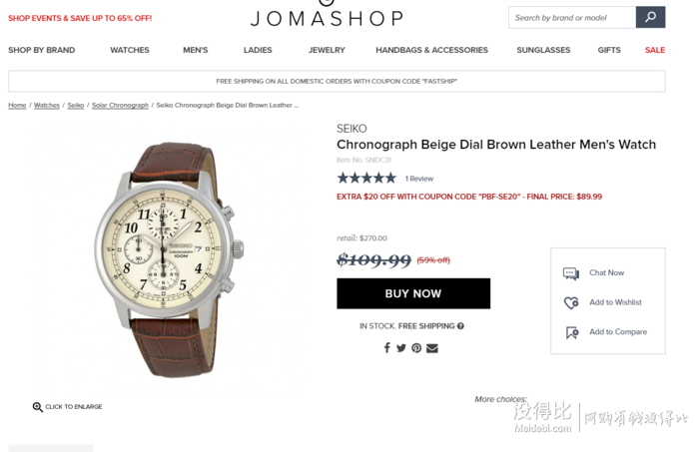Image resolution: width=699 pixels, height=452 pixels.
Task: Click the free shipping help question mark
Action: tap(460, 326)
